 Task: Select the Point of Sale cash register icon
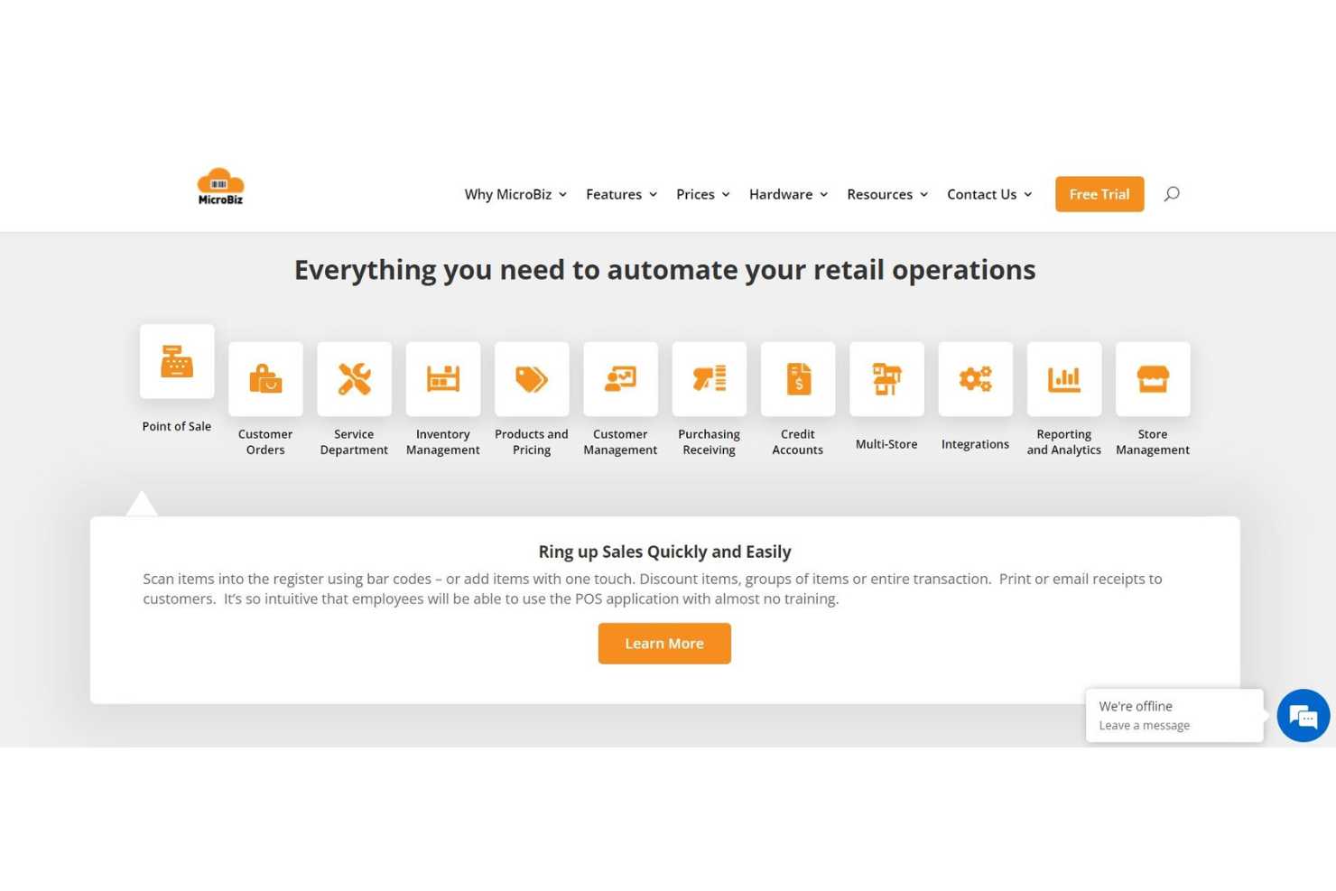[x=177, y=361]
